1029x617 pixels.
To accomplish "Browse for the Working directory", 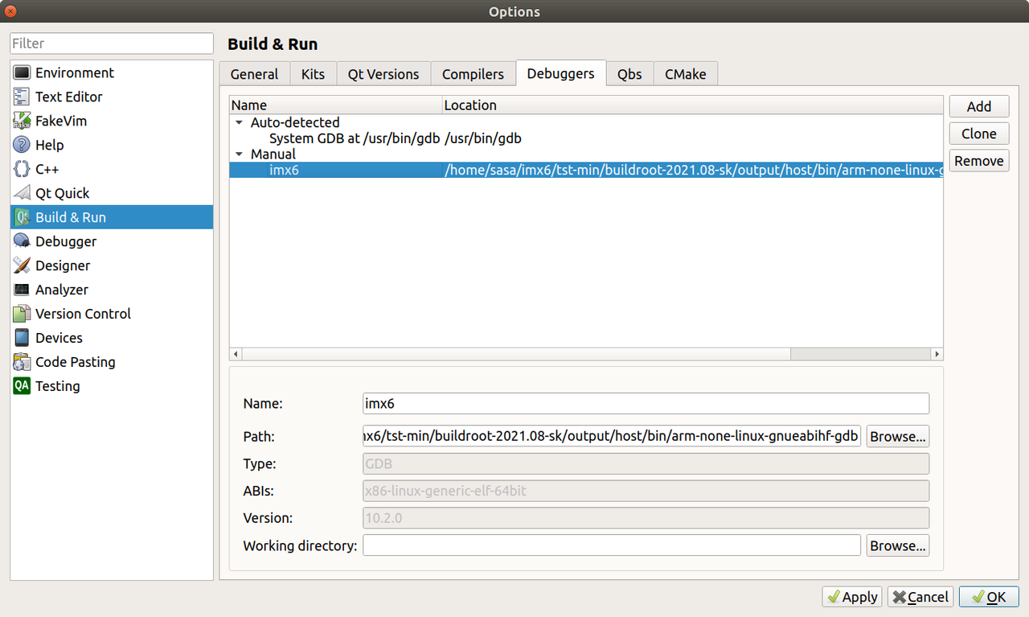I will [898, 545].
